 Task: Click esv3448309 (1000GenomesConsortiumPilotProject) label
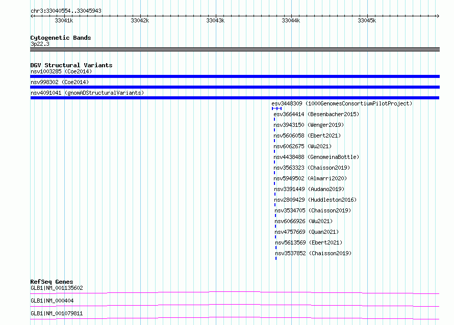(x=342, y=103)
